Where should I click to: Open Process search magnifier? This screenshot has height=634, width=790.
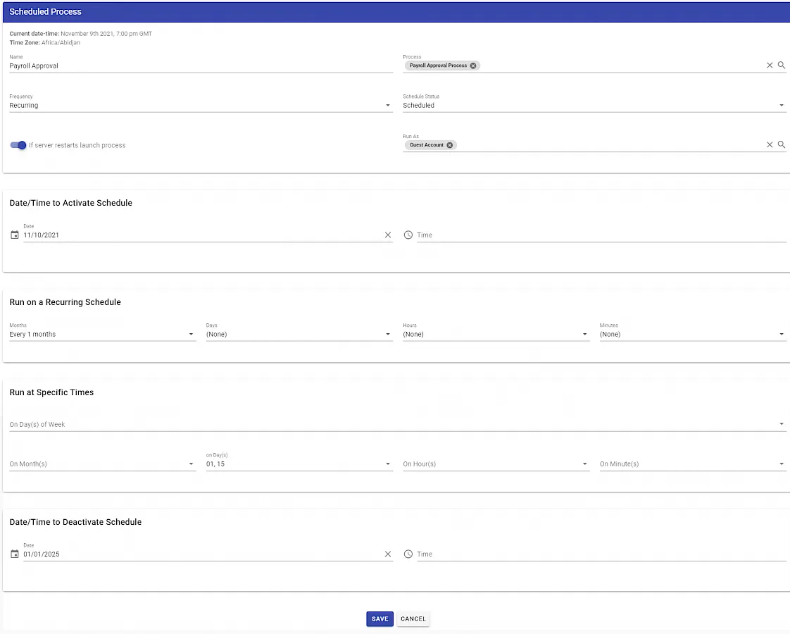pos(781,65)
